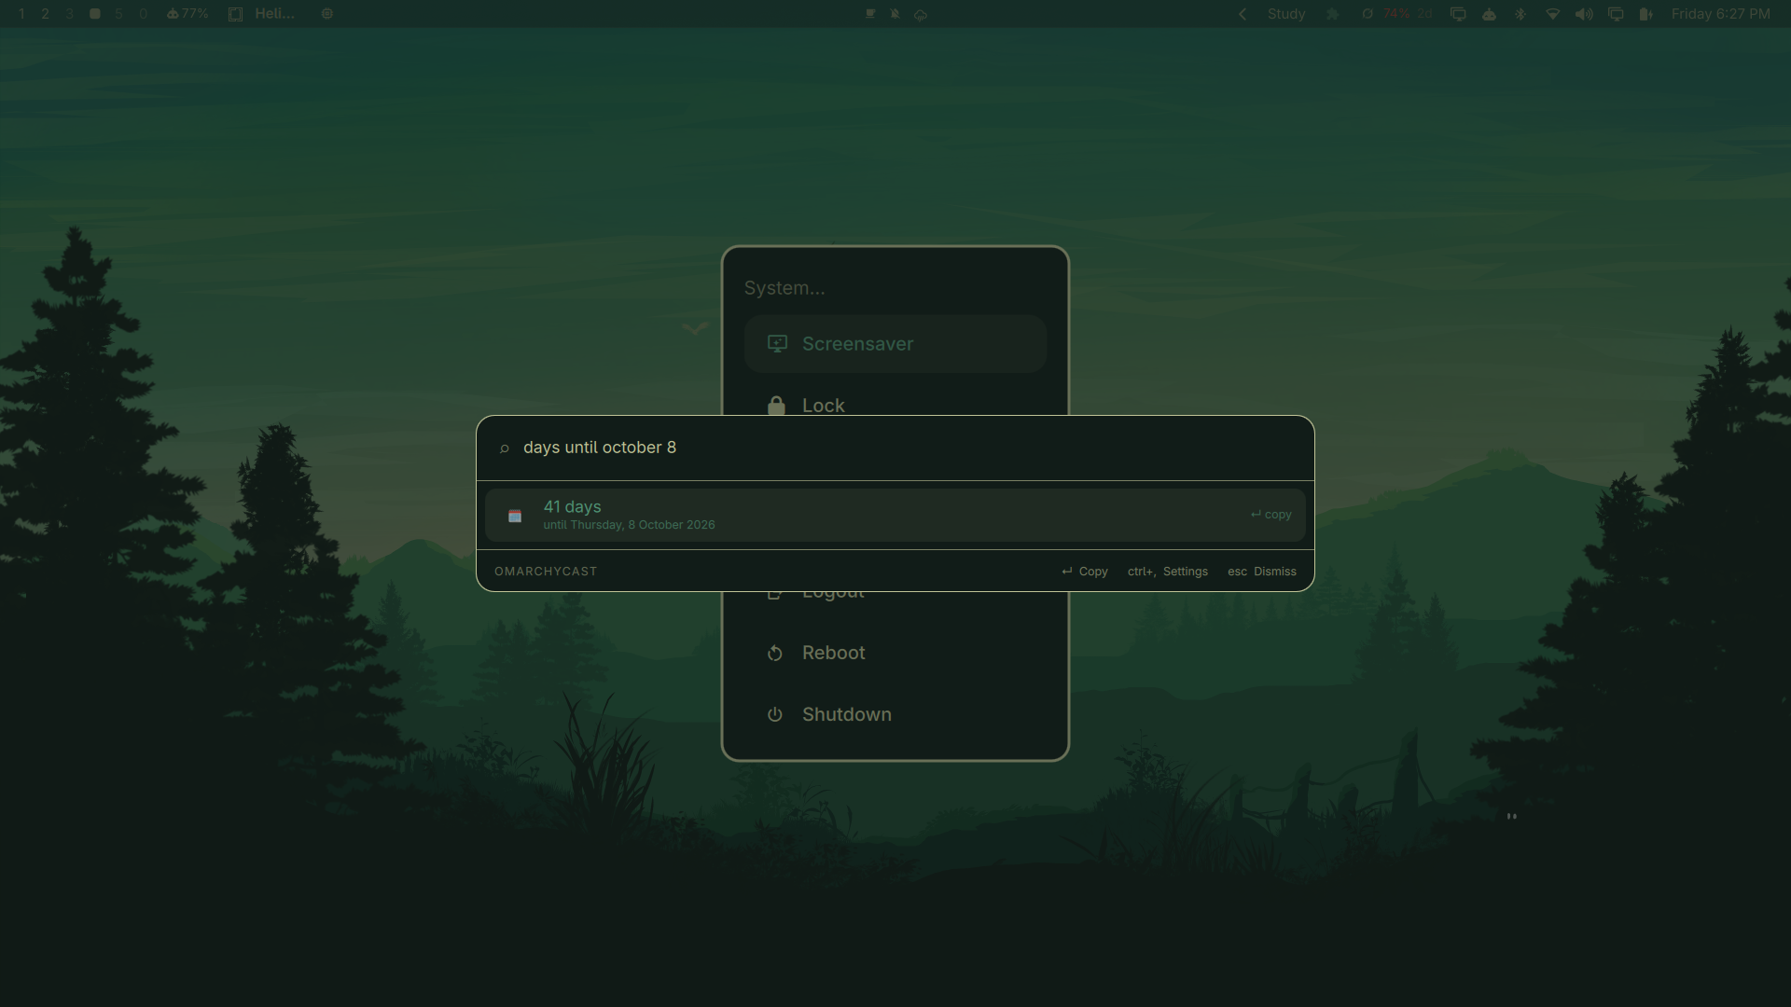Image resolution: width=1791 pixels, height=1007 pixels.
Task: Switch to workspace 2 in the top bar
Action: (45, 14)
